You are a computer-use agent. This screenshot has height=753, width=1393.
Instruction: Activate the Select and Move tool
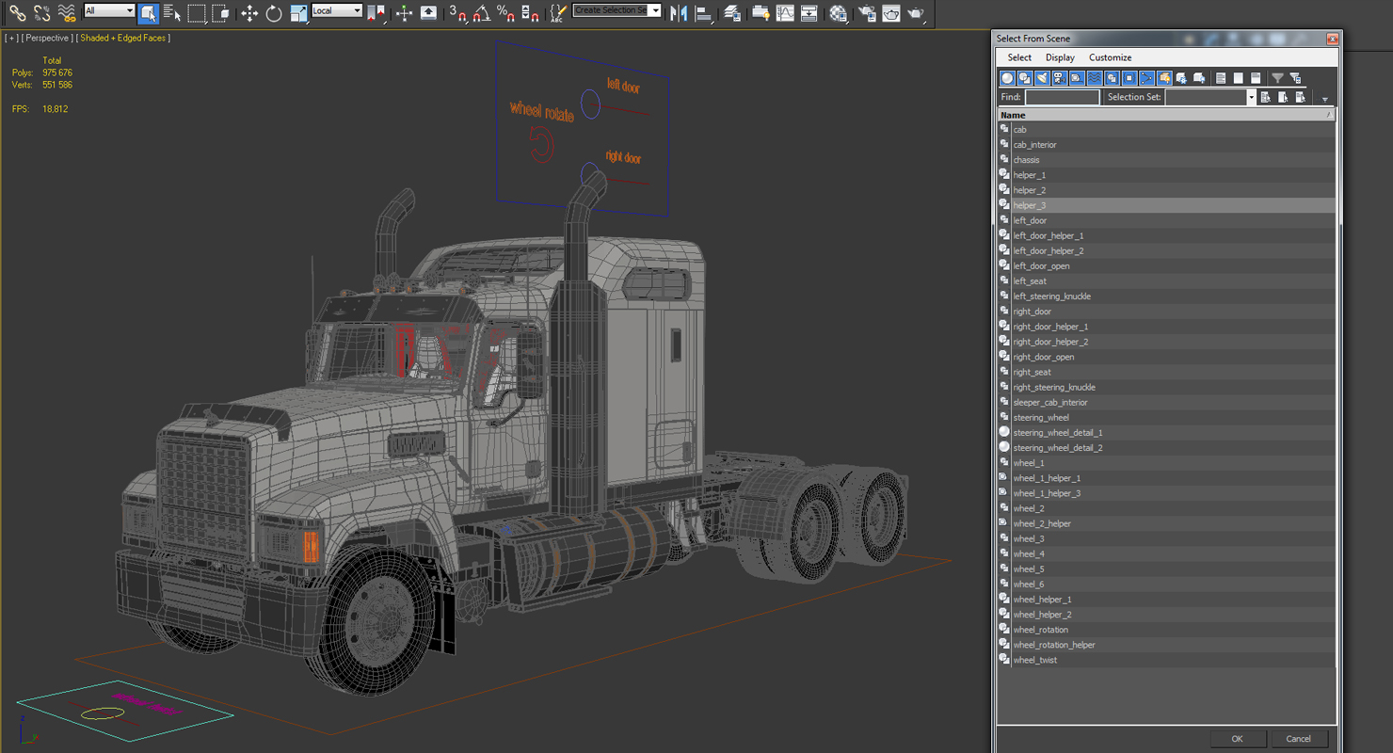[249, 12]
